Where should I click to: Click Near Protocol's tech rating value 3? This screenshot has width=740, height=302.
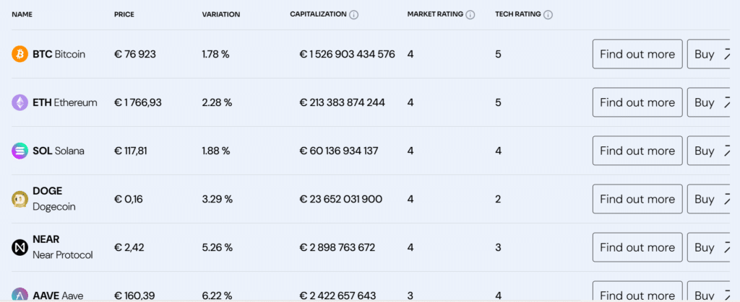[x=498, y=247]
